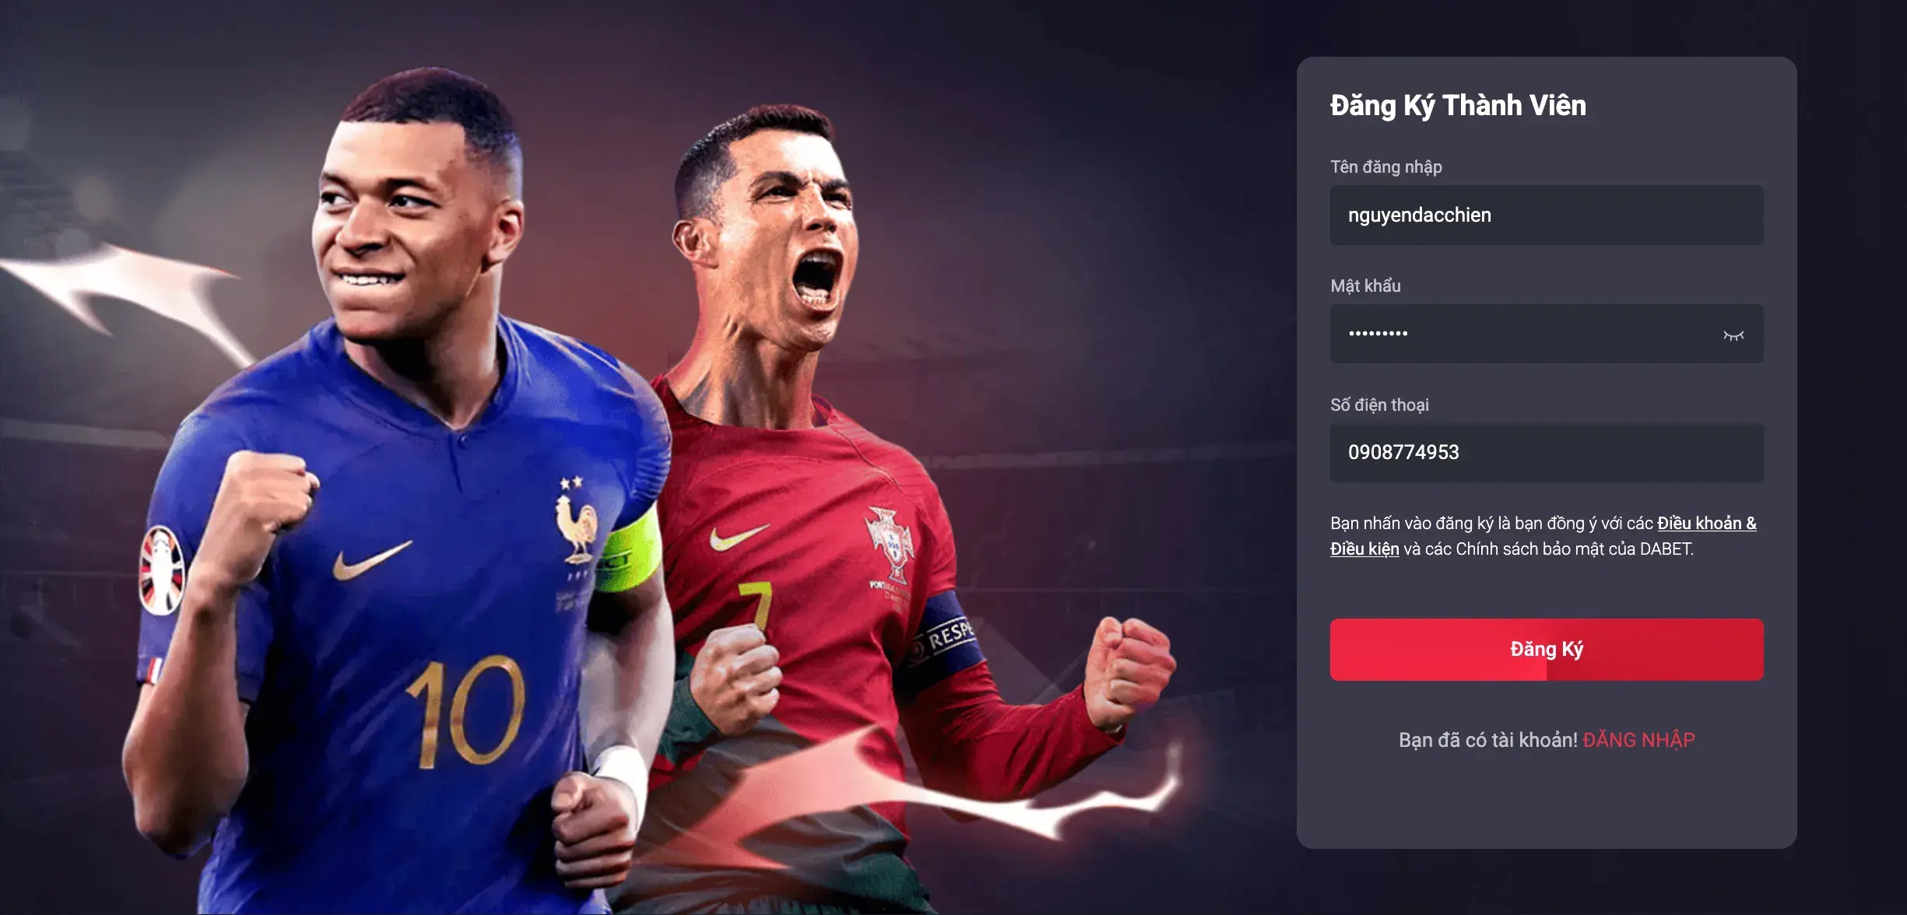The image size is (1907, 915).
Task: Click the Mật khẩu field label
Action: coord(1365,286)
